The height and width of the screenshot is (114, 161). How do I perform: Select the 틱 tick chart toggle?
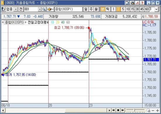click(x=108, y=9)
